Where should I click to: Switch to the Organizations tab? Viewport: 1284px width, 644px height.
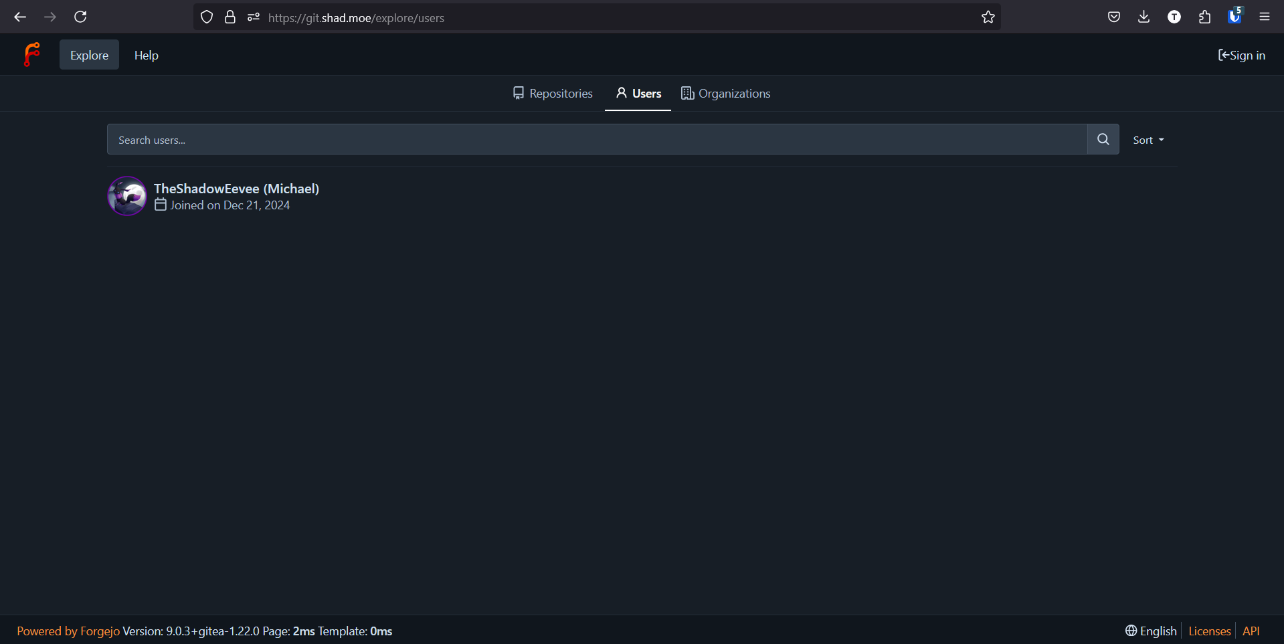(x=725, y=94)
